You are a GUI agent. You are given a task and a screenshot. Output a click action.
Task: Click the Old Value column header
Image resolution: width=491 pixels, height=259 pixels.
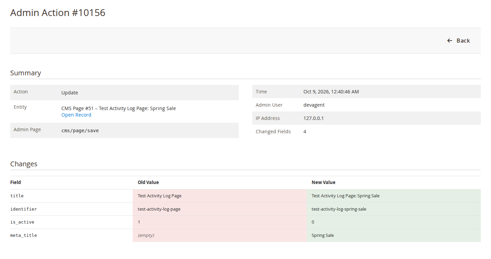point(148,182)
